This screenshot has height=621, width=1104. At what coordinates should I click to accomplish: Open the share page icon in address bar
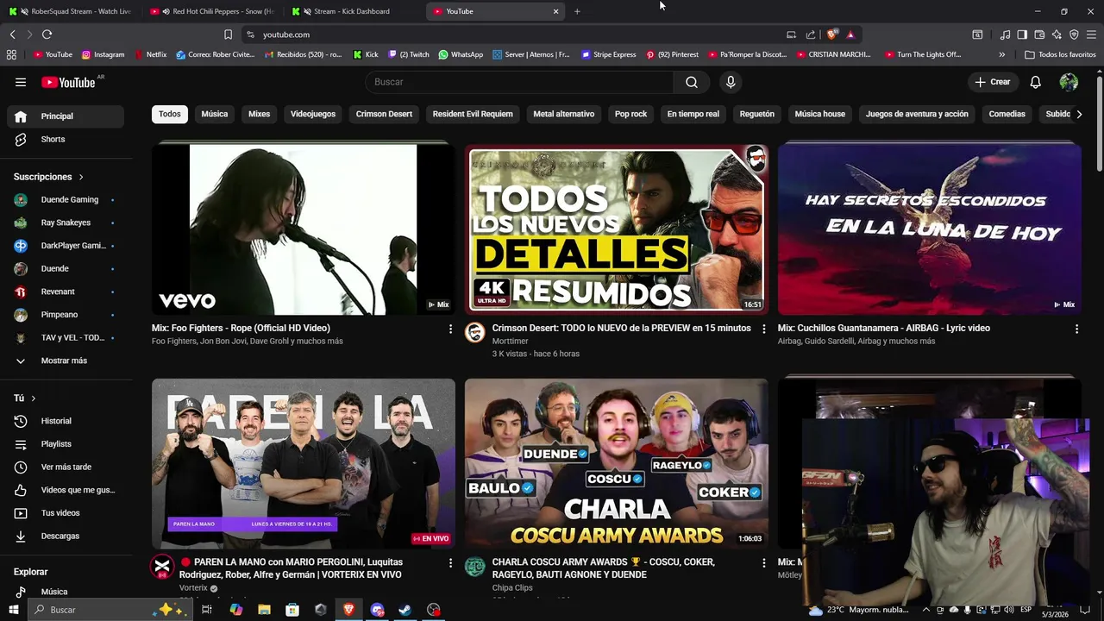coord(811,34)
